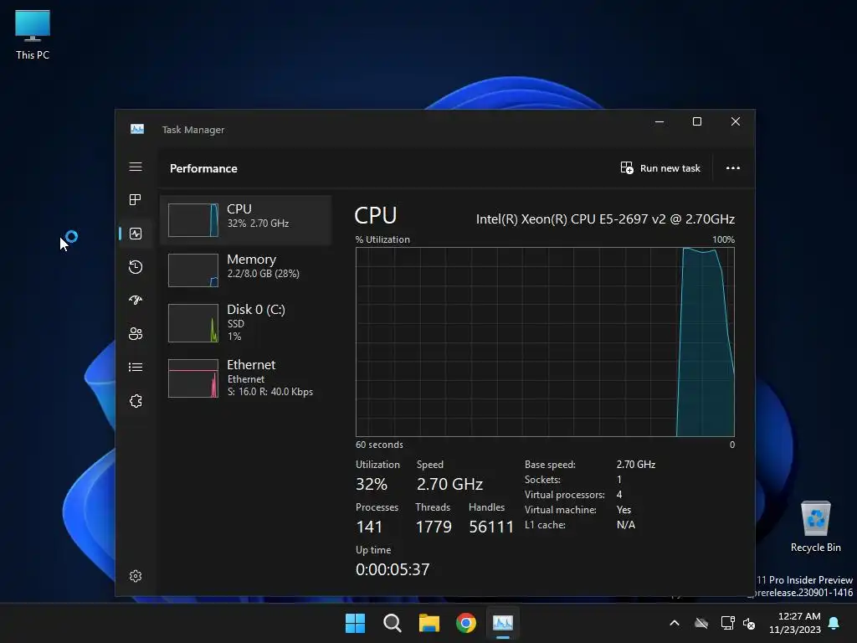Click the Memory mini graph thumbnail
Image resolution: width=857 pixels, height=643 pixels.
coord(193,270)
